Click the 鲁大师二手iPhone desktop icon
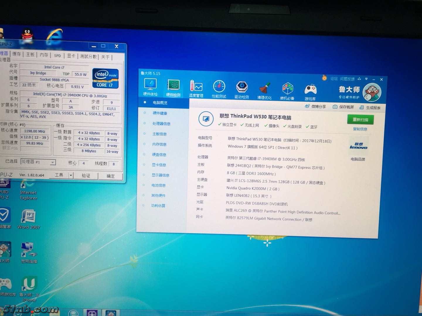This screenshot has width=422, height=316. click(29, 289)
